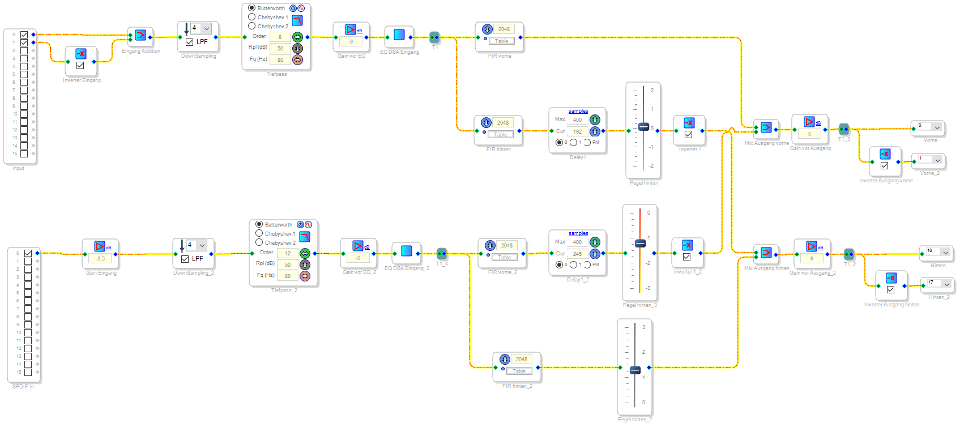960x423 pixels.
Task: Click the Inverter Ausgang hinten block icon
Action: (x=891, y=278)
